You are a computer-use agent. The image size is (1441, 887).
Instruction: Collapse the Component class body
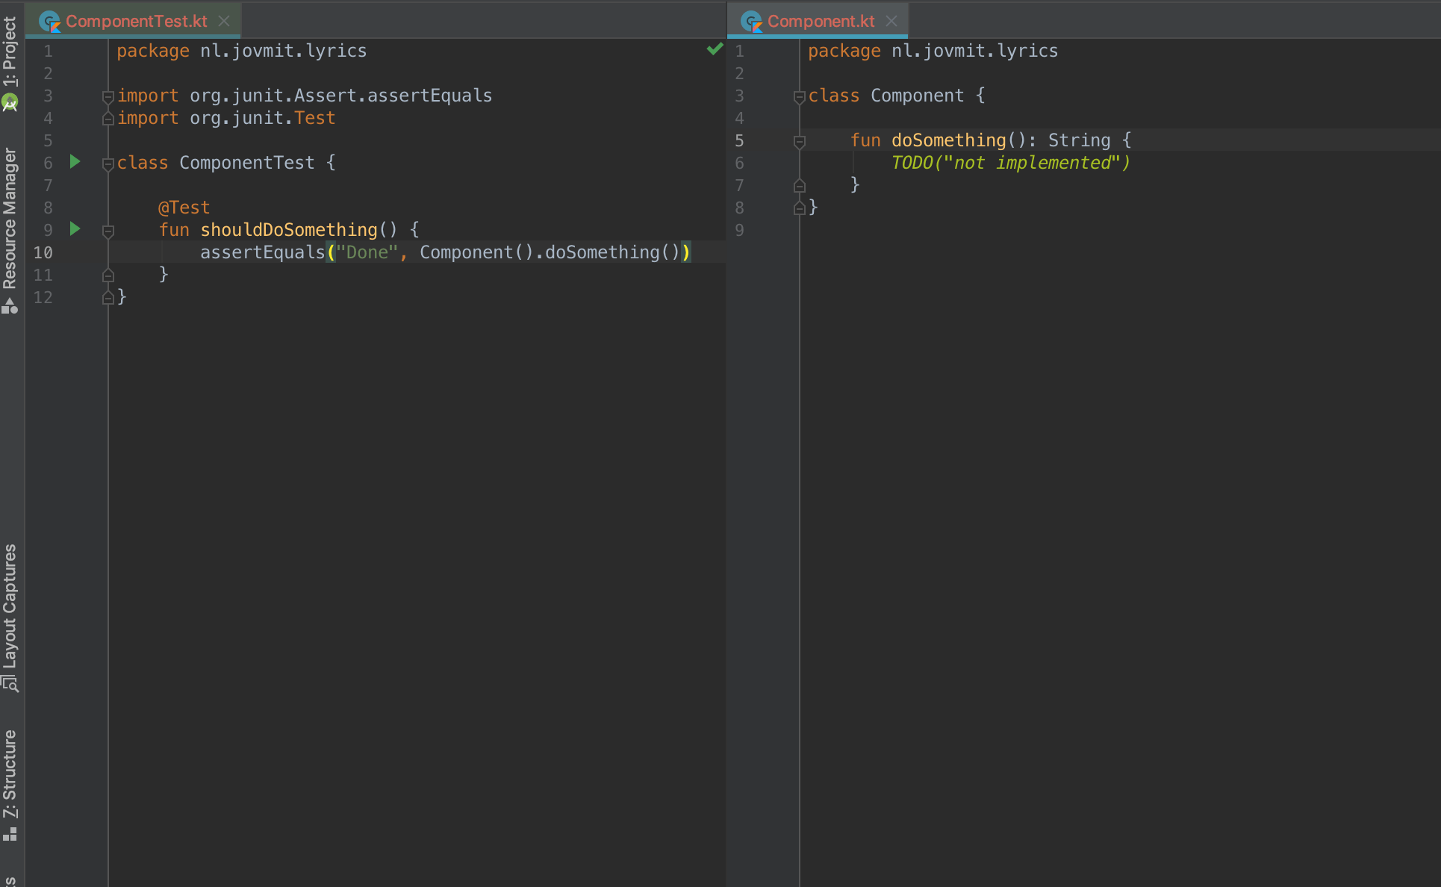pyautogui.click(x=799, y=96)
